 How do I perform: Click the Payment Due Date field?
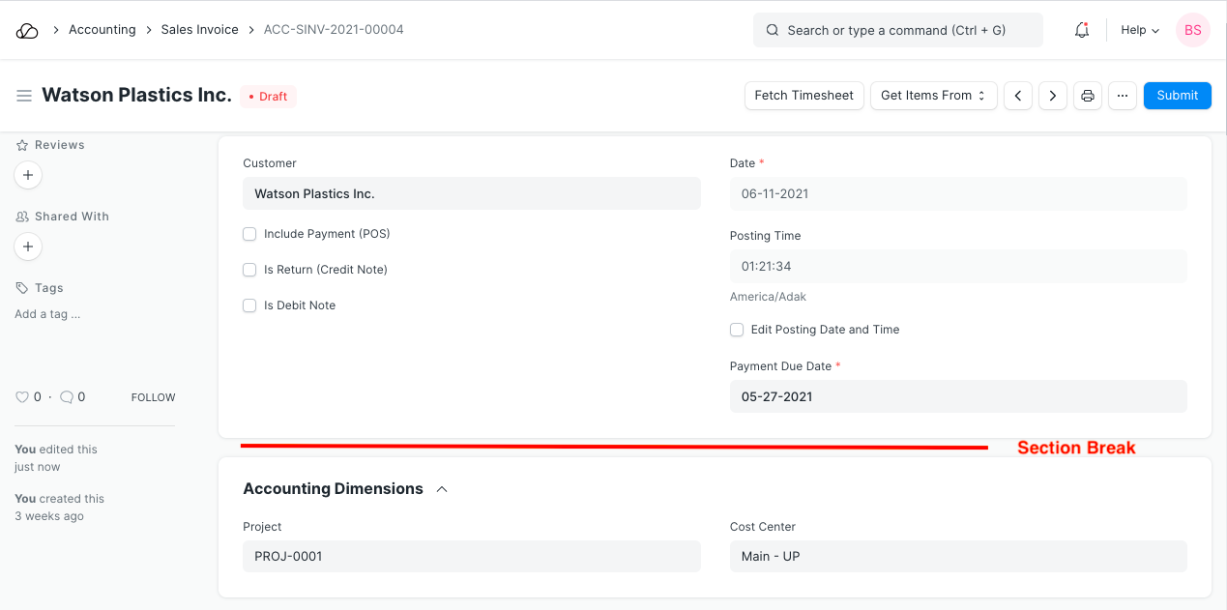pos(957,396)
